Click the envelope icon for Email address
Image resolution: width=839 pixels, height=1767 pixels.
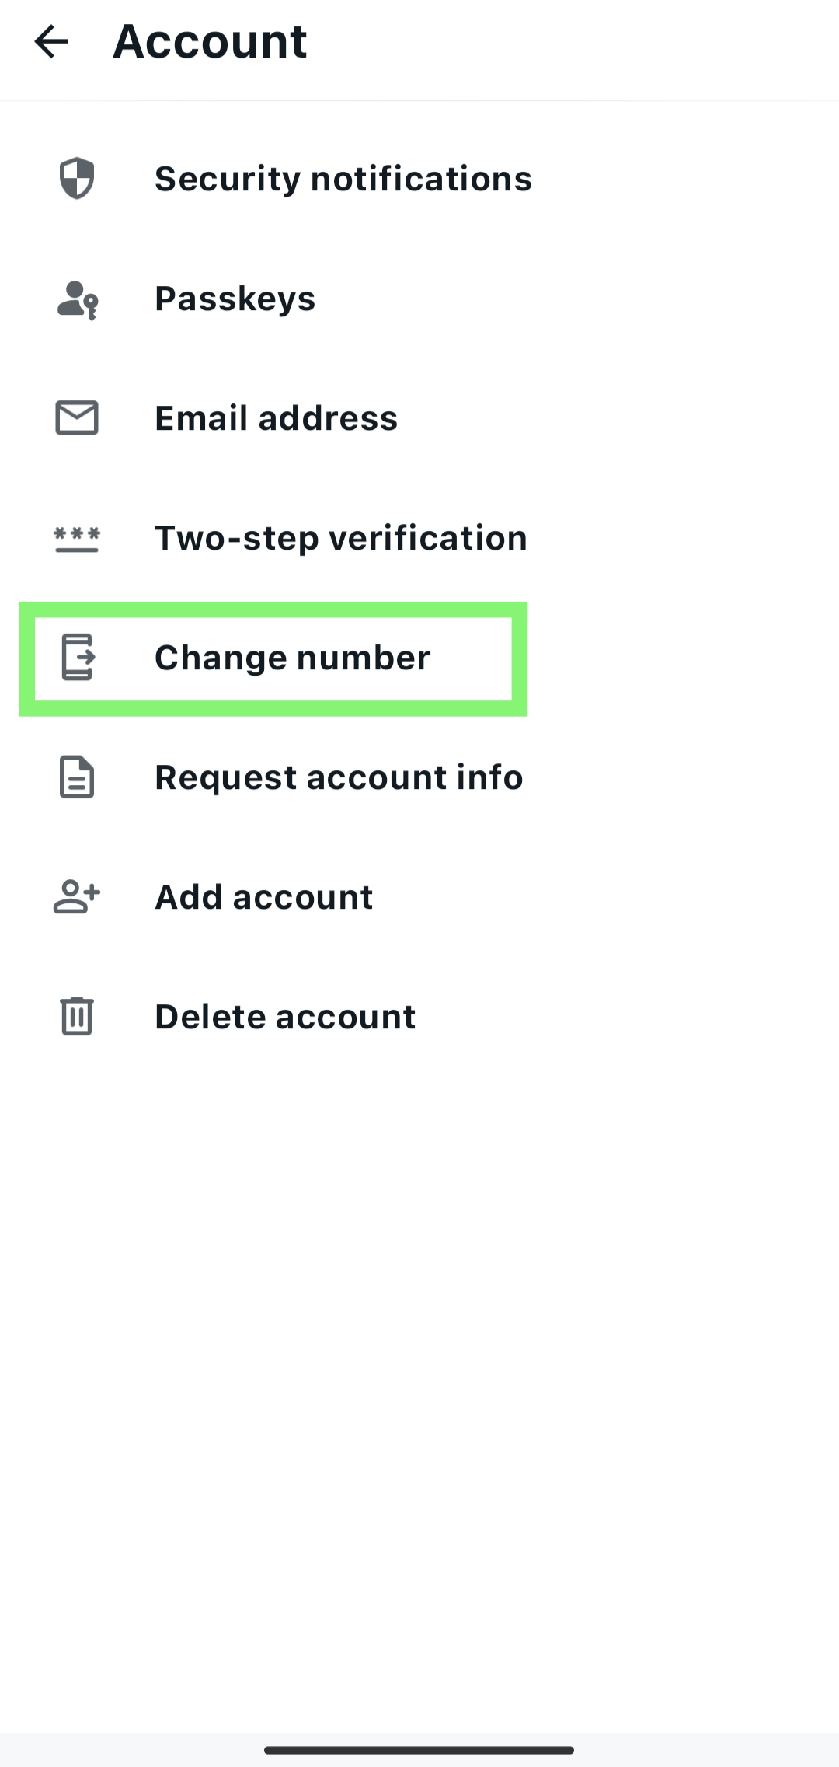[77, 418]
